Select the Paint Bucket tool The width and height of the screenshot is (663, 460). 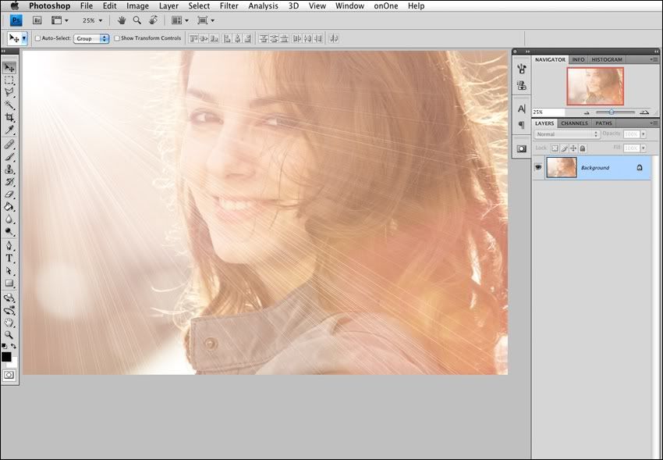9,207
